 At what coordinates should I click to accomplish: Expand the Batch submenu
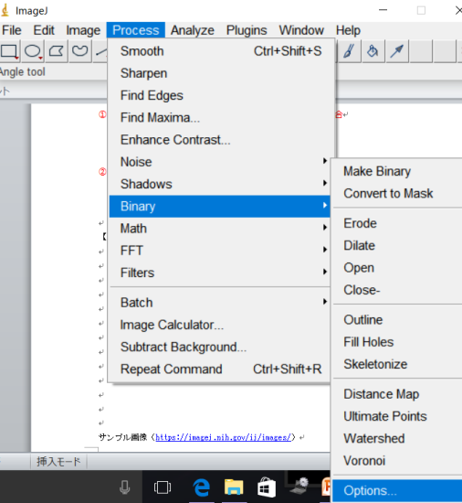(220, 303)
